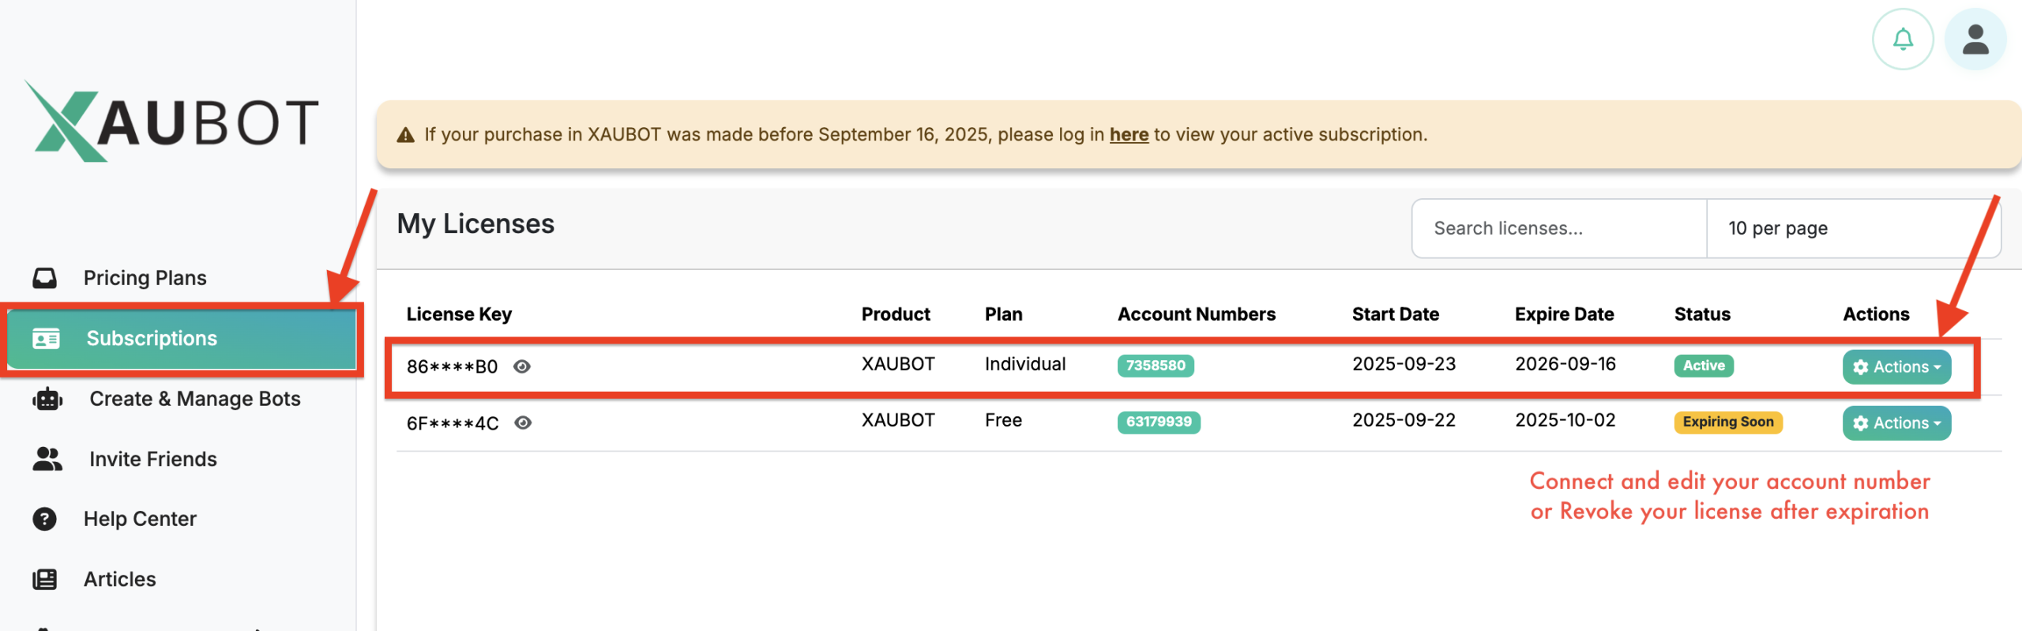Click the notification bell icon
The image size is (2022, 631).
tap(1902, 39)
